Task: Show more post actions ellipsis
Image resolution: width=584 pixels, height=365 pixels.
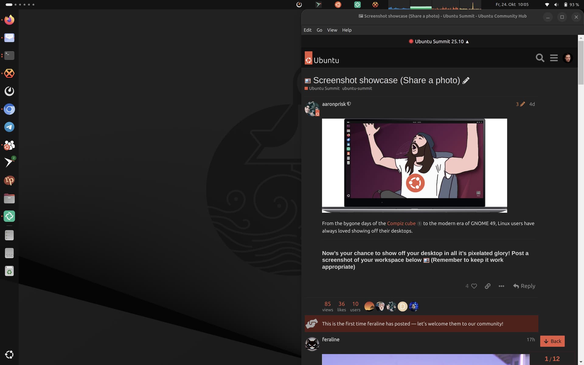Action: 501,286
